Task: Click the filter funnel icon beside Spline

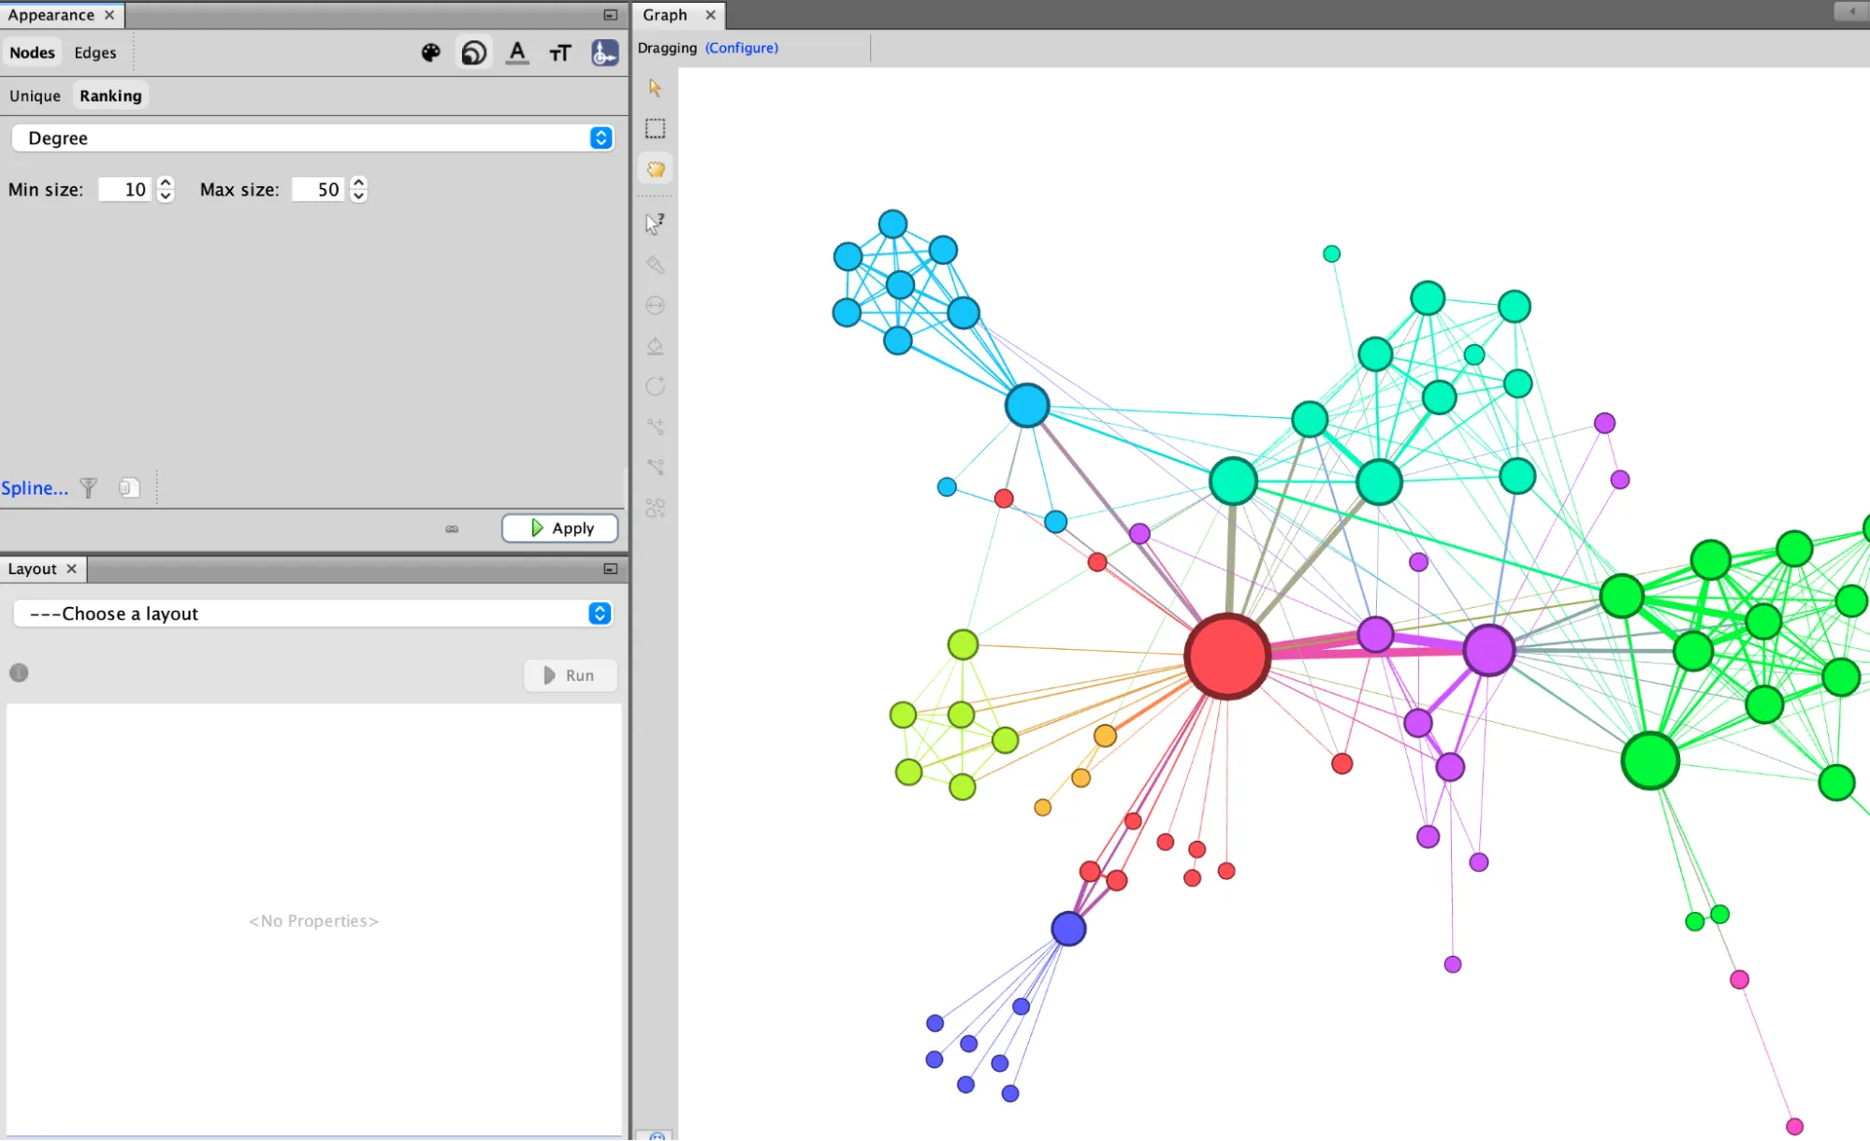Action: click(x=89, y=487)
